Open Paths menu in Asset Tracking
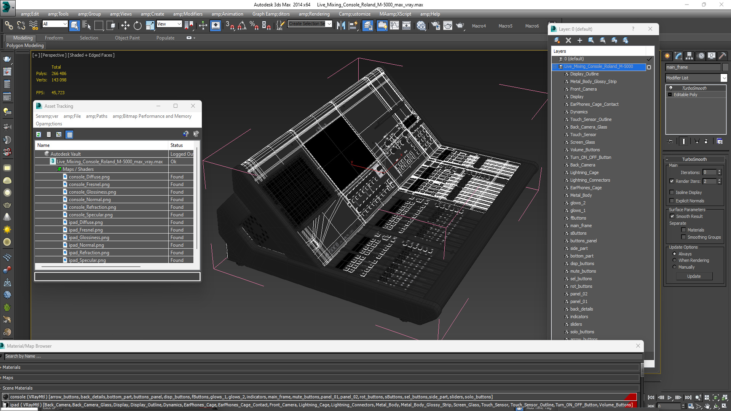This screenshot has height=411, width=731. [97, 116]
